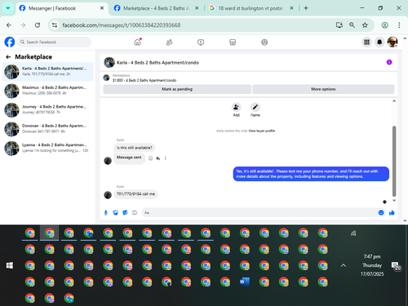Switch to Marketplace - 4 Beds 2 Baths tab
The height and width of the screenshot is (306, 408).
point(156,8)
